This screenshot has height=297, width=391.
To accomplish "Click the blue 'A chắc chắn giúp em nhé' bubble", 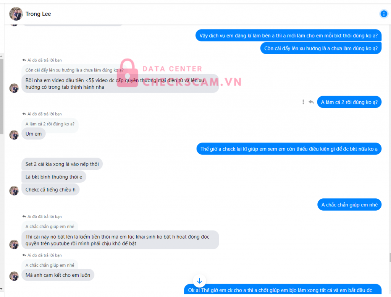I will click(x=349, y=204).
